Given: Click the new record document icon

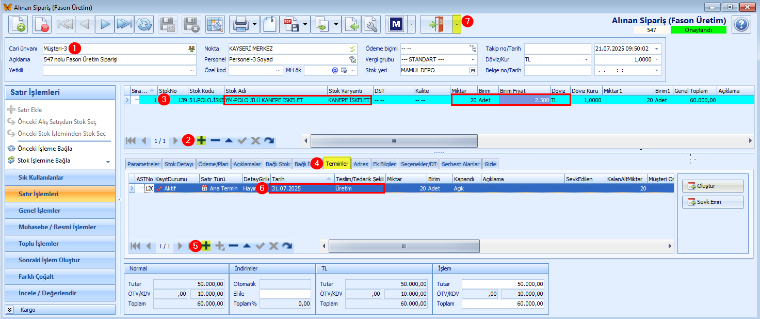Looking at the screenshot, I should [19, 24].
